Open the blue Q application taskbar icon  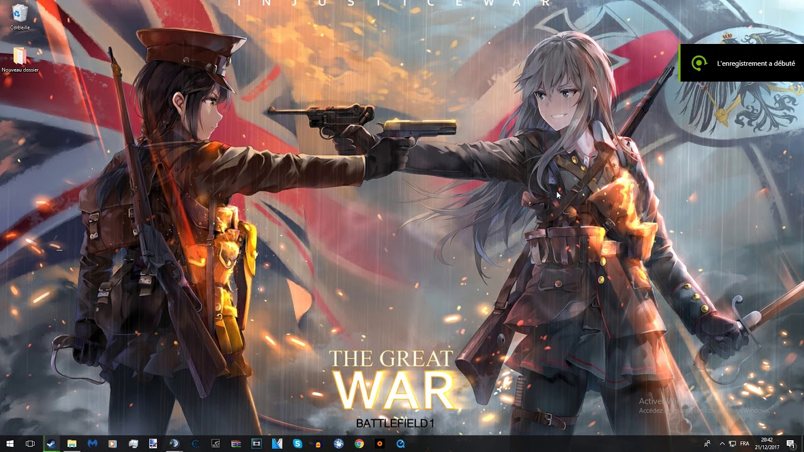(x=400, y=443)
